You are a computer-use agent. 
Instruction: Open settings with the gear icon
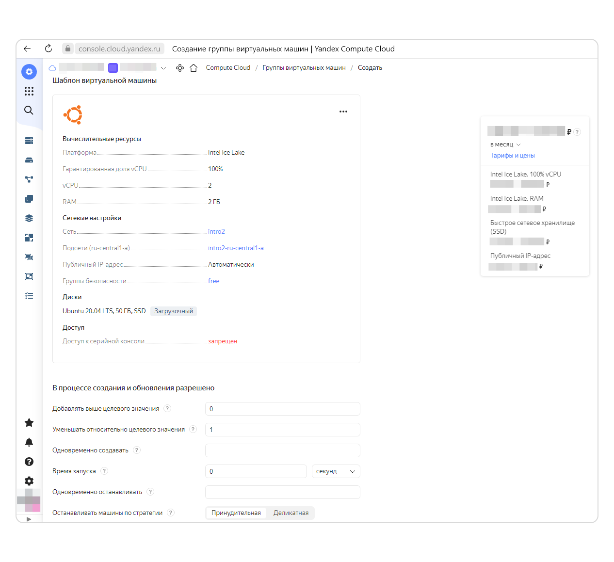29,481
